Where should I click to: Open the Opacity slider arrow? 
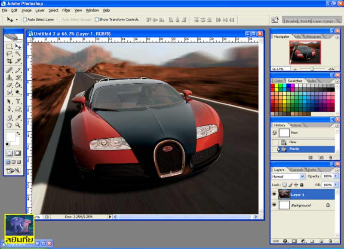336,176
